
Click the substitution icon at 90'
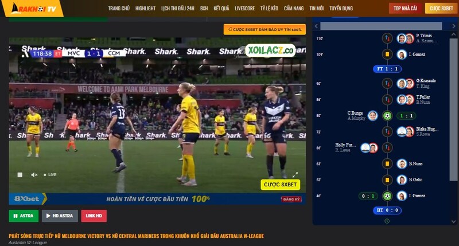pyautogui.click(x=387, y=84)
